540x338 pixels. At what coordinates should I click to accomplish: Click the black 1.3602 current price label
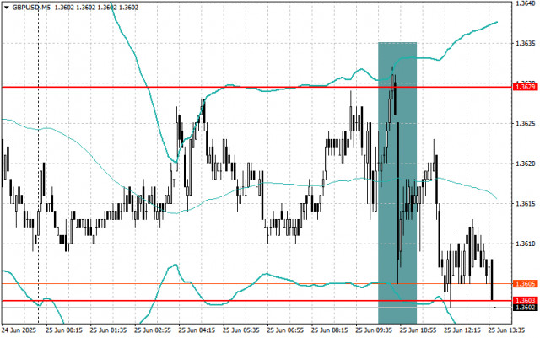point(525,308)
